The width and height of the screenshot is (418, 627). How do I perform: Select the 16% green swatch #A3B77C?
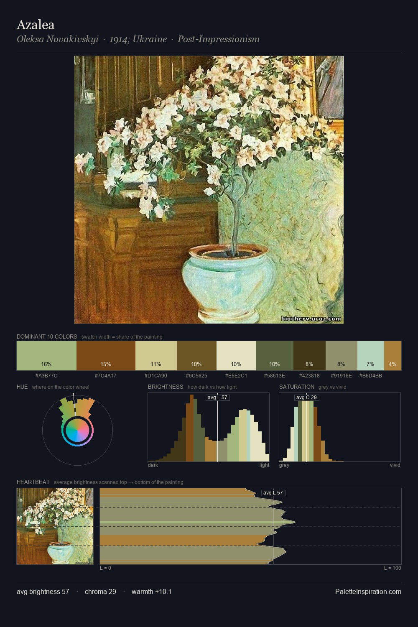46,356
